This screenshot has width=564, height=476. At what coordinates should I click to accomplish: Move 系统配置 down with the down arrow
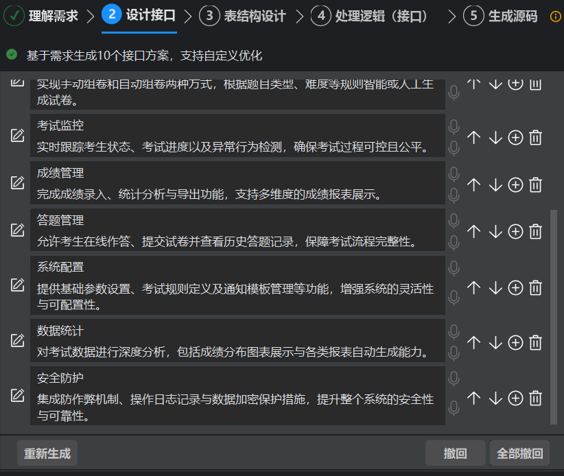point(495,287)
